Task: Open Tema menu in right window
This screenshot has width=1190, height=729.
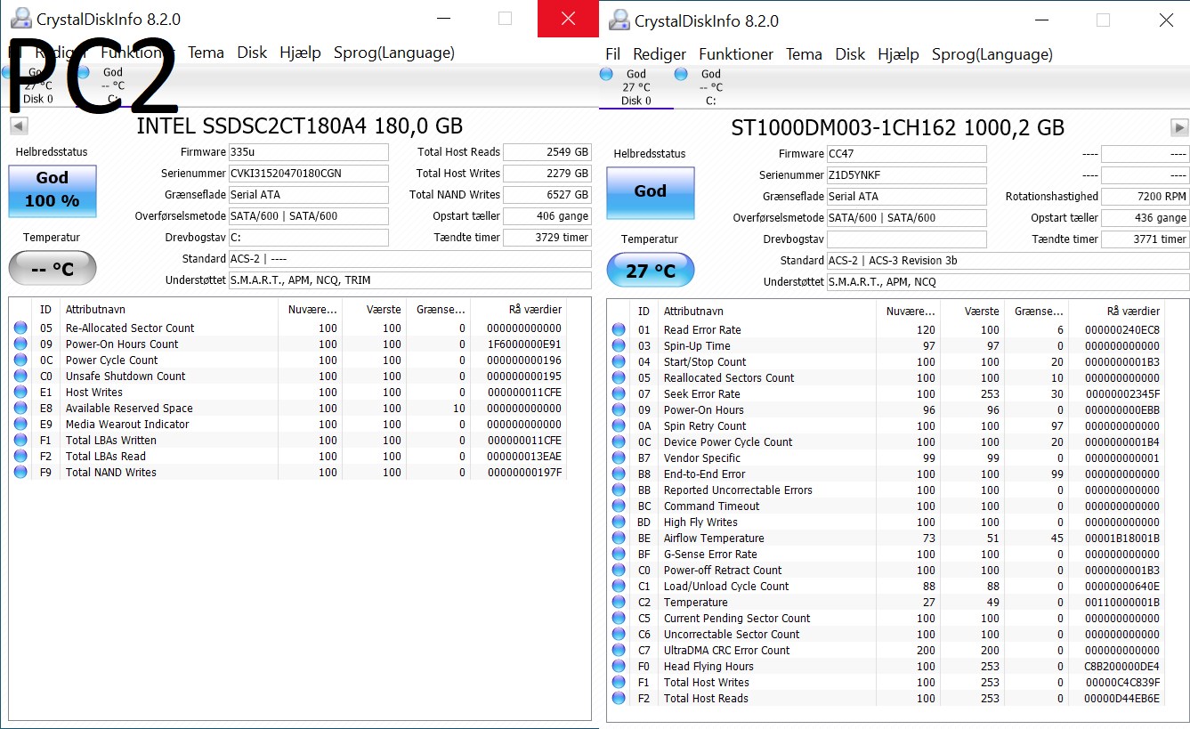Action: coord(804,54)
